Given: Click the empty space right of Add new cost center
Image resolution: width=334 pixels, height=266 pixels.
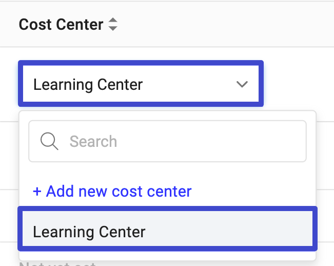Looking at the screenshot, I should pos(253,191).
